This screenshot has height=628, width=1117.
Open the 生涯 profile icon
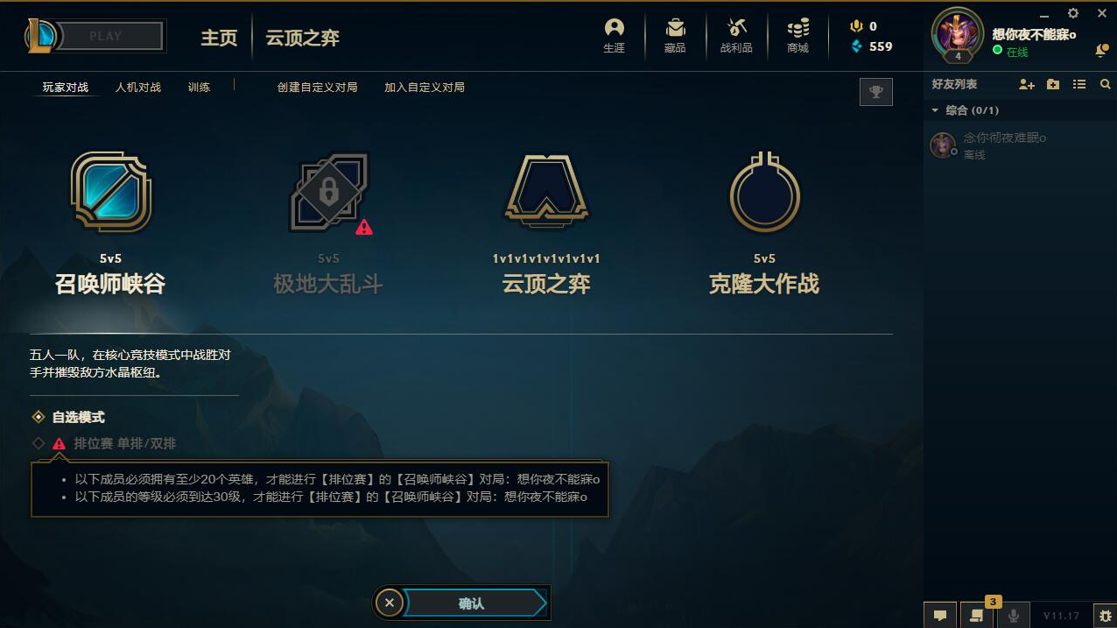coord(615,36)
